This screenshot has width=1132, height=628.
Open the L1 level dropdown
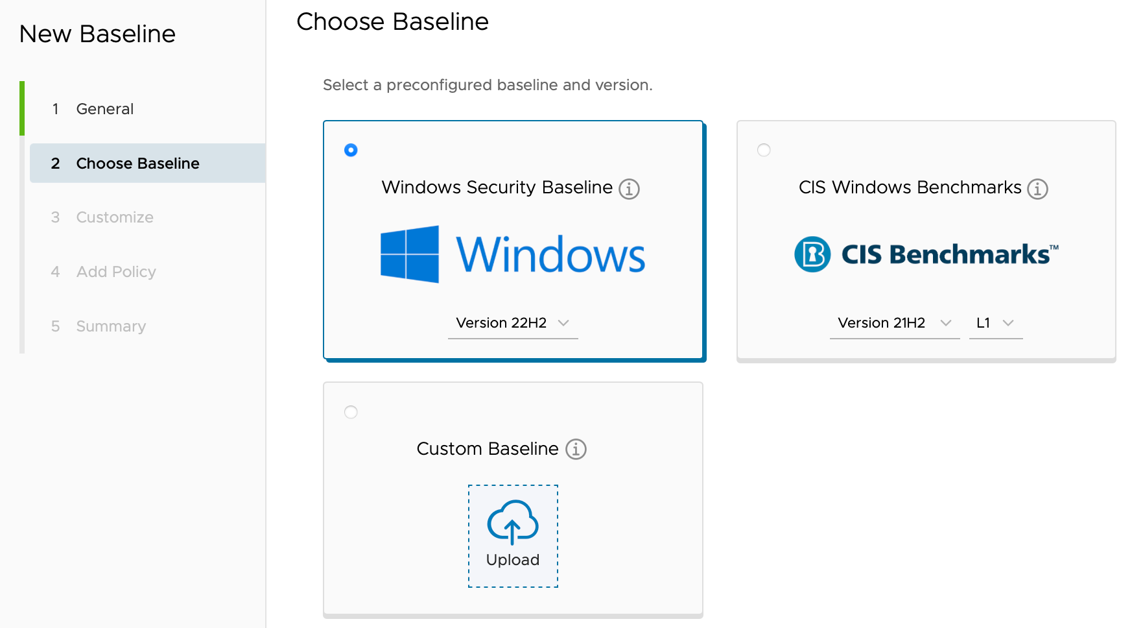[x=995, y=323]
